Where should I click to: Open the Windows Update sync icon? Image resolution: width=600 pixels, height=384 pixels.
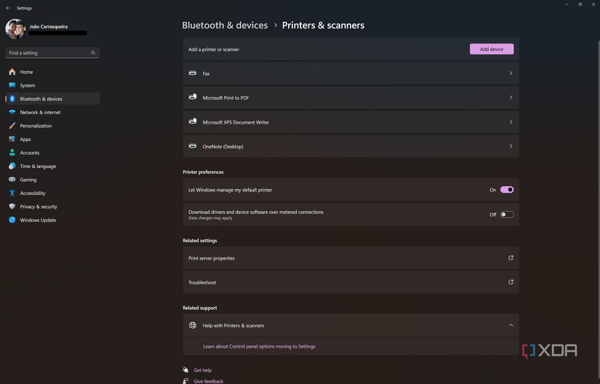(12, 220)
